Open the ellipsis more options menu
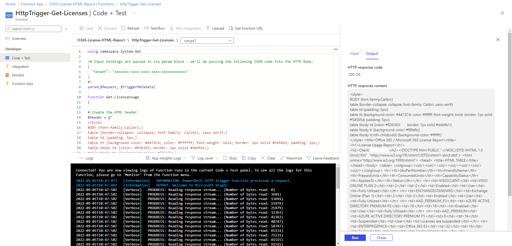Viewport: 512px width, 246px height. coord(135,13)
